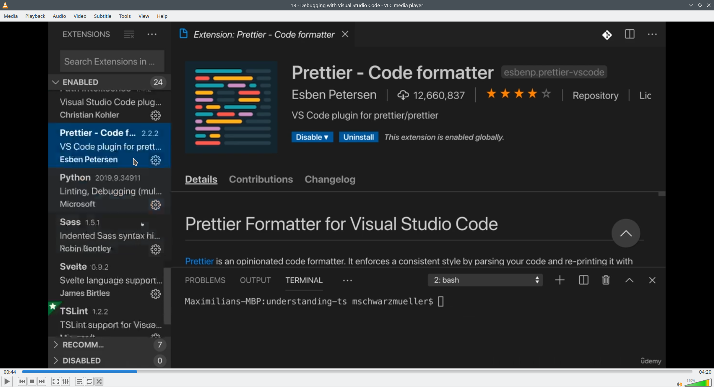Open the Playback menu
The height and width of the screenshot is (387, 714).
point(35,16)
